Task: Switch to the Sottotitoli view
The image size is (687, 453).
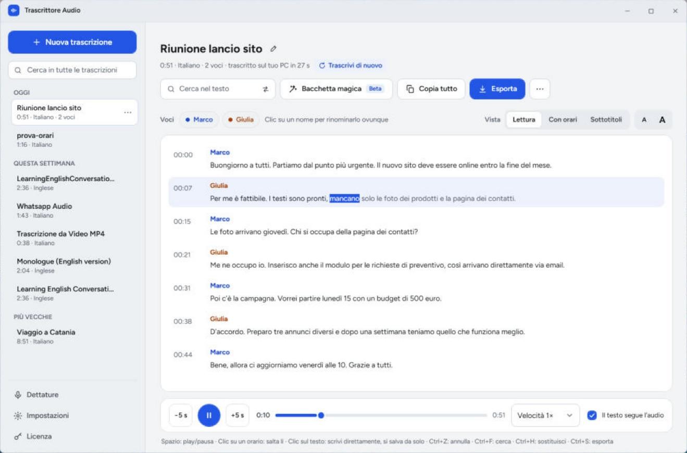Action: tap(606, 120)
